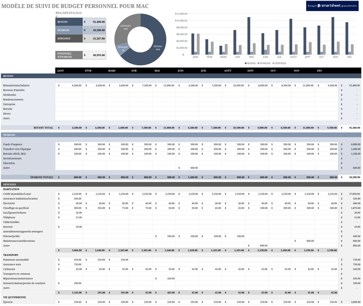Screen dimensions: 363x306
Task: Click the ÉPARGNE TOTALE row label
Action: [41, 177]
